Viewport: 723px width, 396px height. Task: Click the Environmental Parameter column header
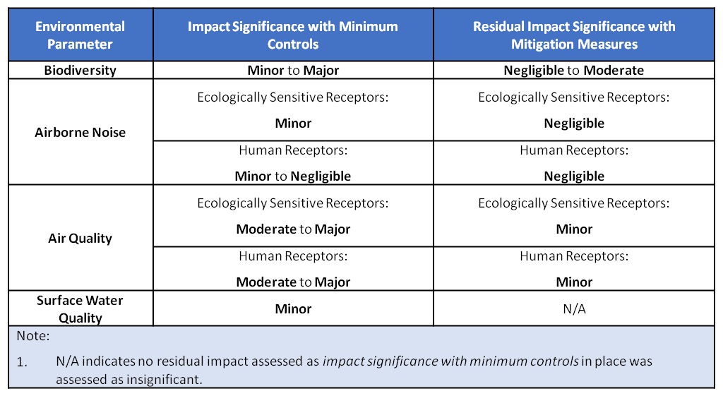(80, 35)
